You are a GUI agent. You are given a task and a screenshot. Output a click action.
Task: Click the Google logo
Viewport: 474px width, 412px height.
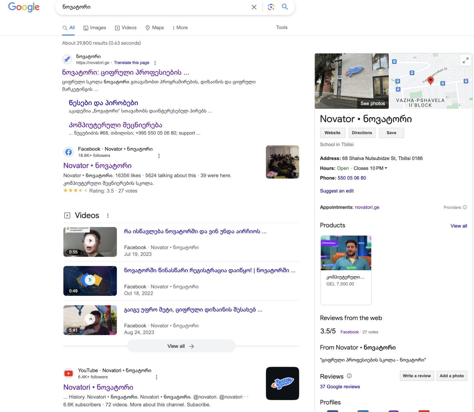click(x=24, y=7)
